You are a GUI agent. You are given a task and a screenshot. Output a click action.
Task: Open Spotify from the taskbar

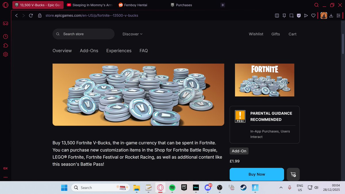tap(172, 188)
